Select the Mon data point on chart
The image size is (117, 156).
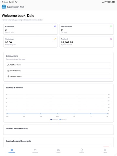click(x=24, y=114)
